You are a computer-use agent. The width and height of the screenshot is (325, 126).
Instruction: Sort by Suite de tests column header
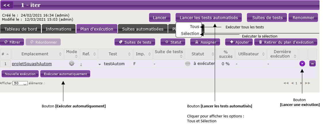tap(169, 54)
